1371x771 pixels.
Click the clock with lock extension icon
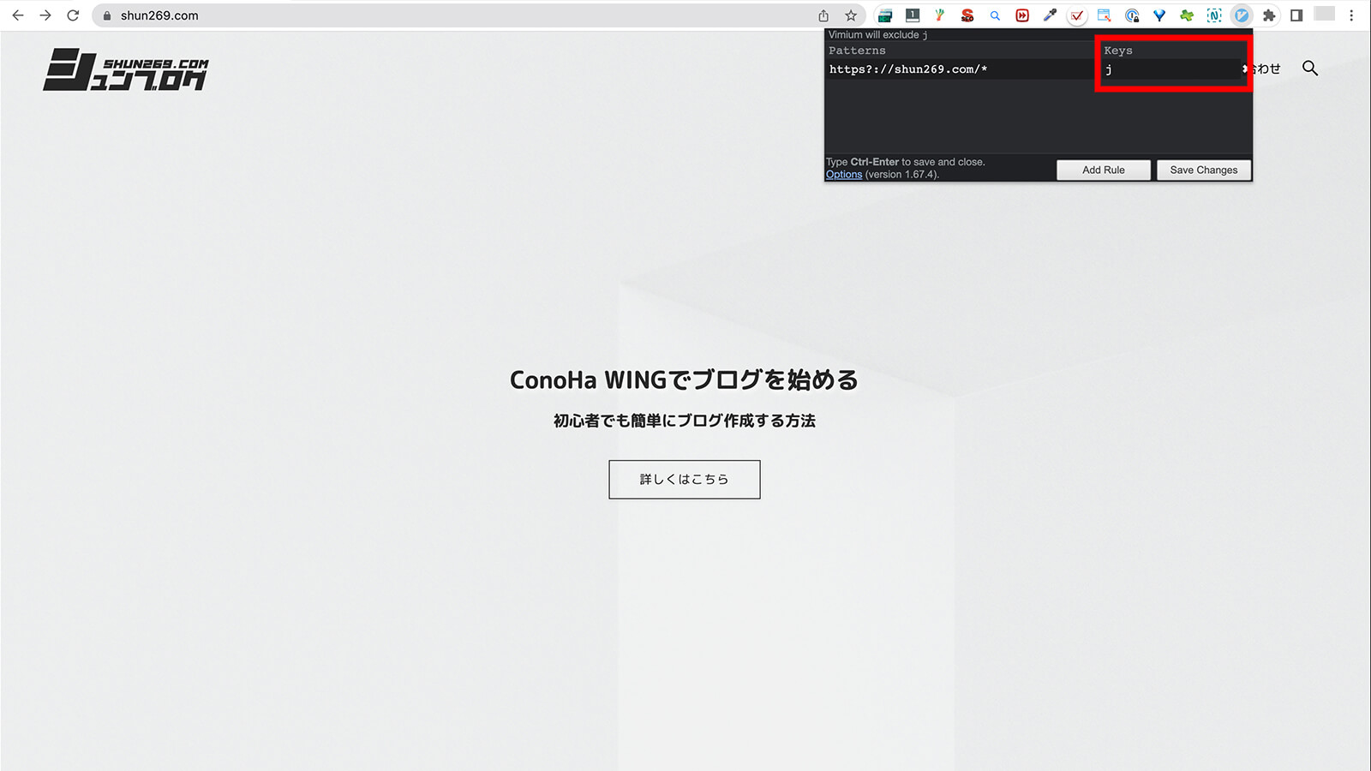pos(1132,15)
